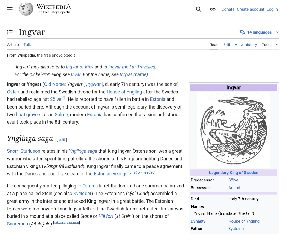Open the Anund successor link

pyautogui.click(x=234, y=188)
